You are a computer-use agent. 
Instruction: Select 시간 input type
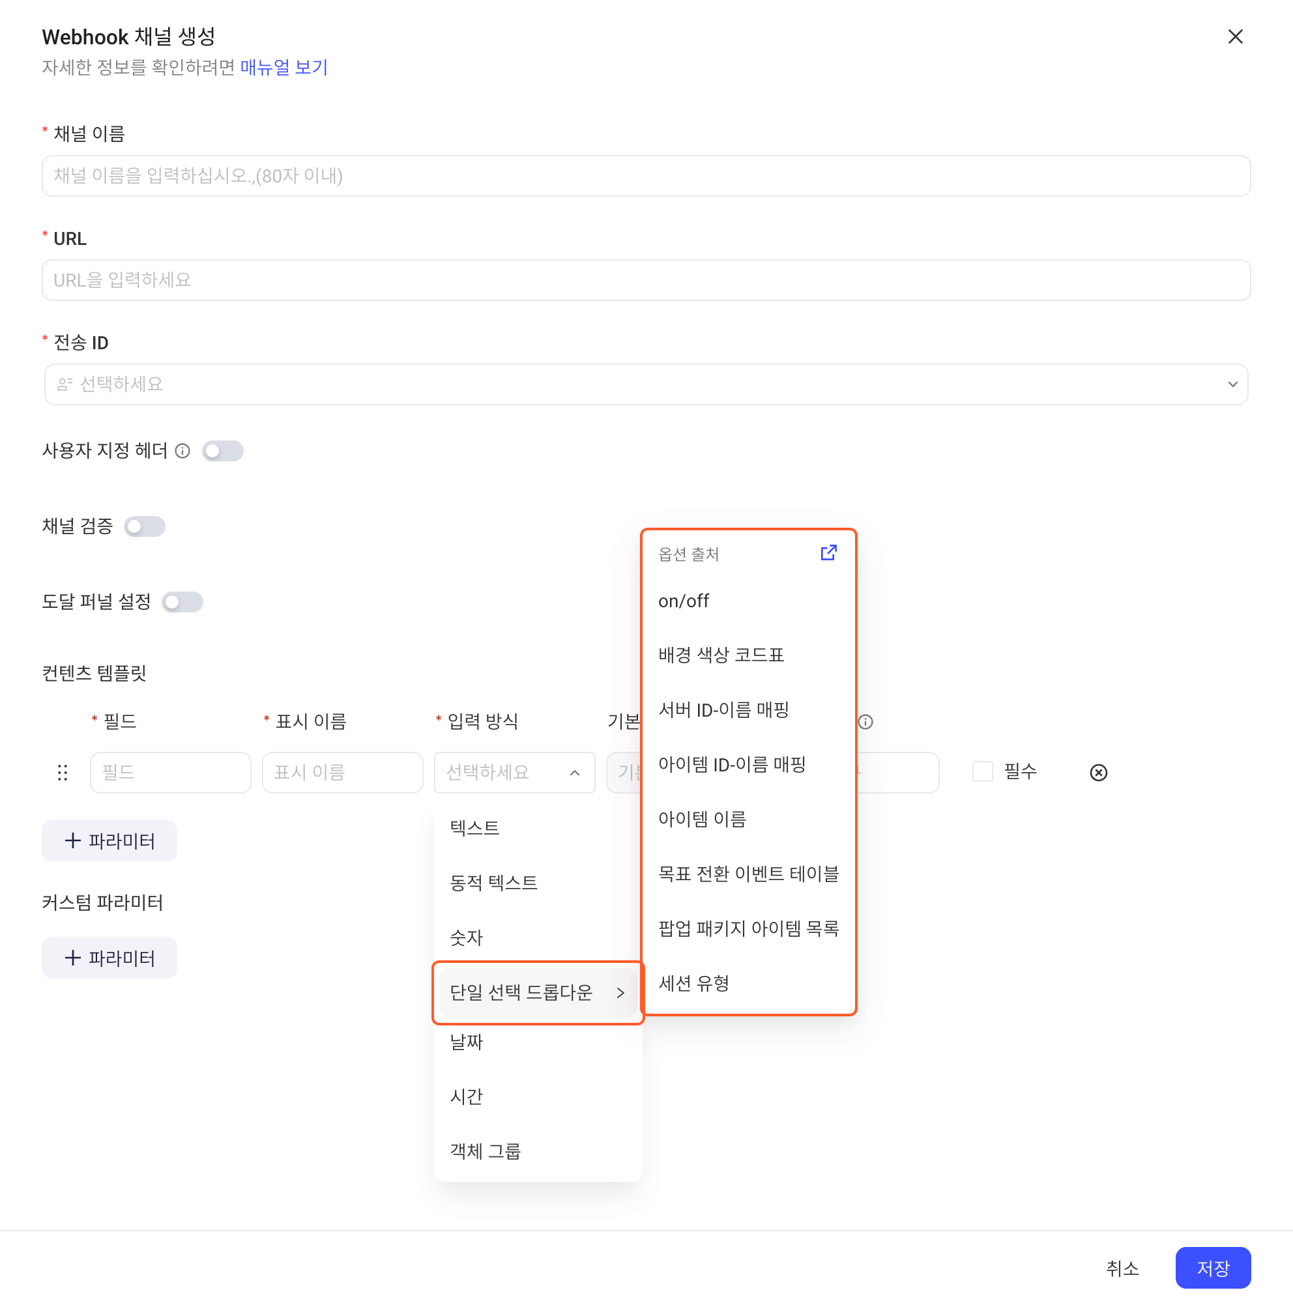(x=538, y=1096)
